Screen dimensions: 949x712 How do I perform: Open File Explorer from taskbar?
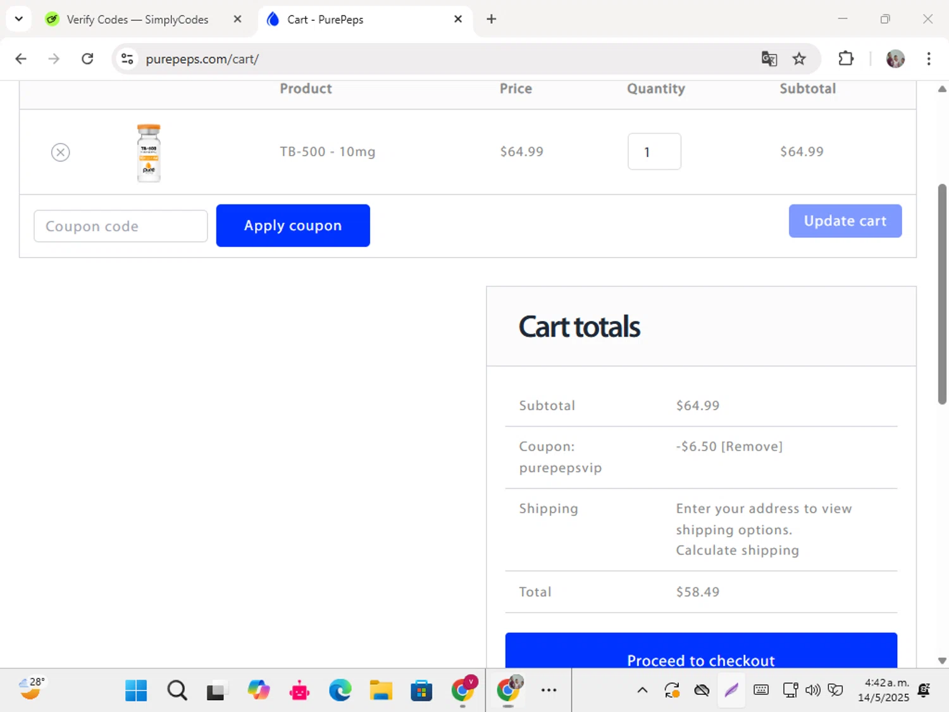(381, 690)
